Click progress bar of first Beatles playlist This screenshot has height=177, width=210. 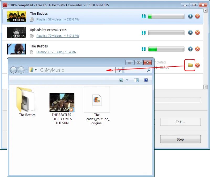click(x=166, y=17)
